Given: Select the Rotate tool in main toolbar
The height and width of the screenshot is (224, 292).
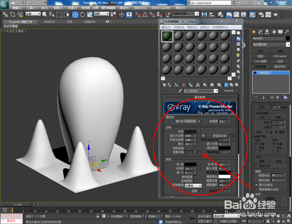Looking at the screenshot, I should tap(82, 14).
